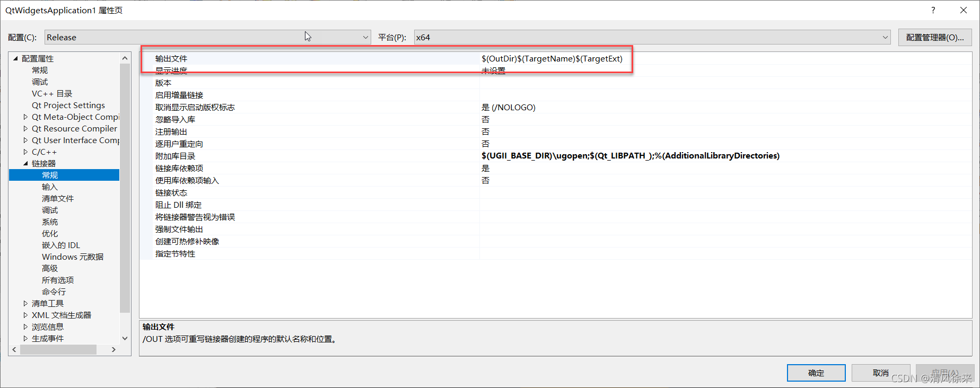The width and height of the screenshot is (980, 388).
Task: Collapse the 配置属性 tree node
Action: tap(15, 58)
